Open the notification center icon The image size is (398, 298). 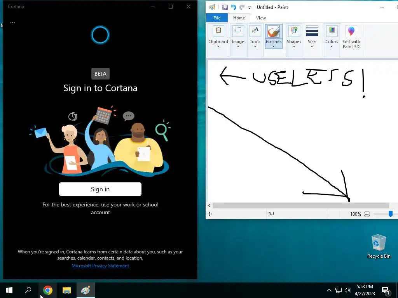click(386, 290)
